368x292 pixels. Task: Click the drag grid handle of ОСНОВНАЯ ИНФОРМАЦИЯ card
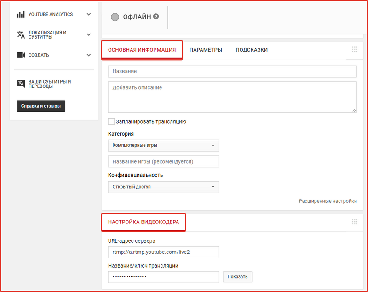pyautogui.click(x=355, y=49)
